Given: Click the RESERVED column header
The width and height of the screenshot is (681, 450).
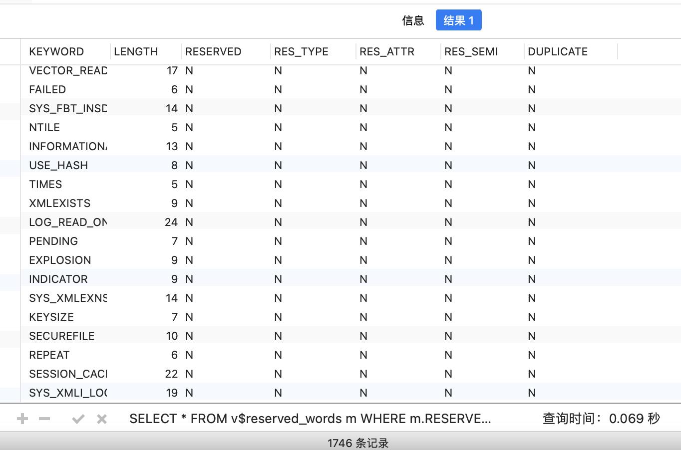Looking at the screenshot, I should [213, 51].
